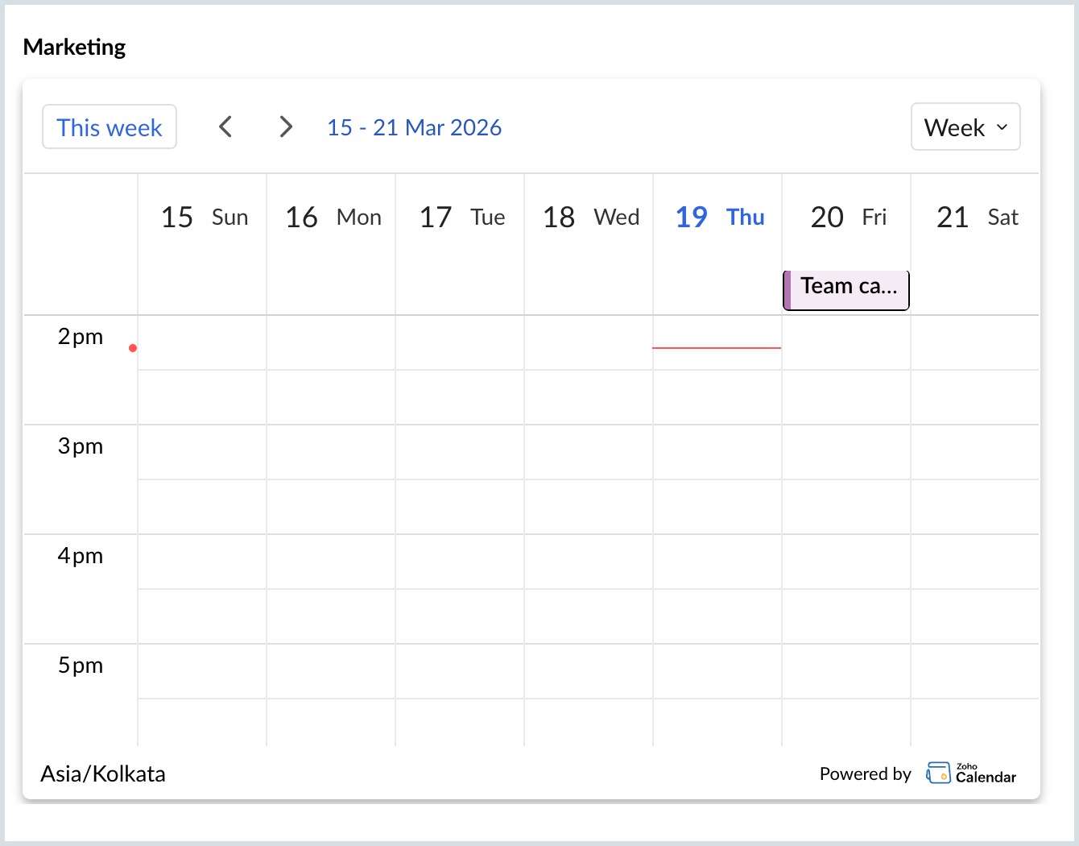
Task: Click the Sunday 2pm time slot
Action: pyautogui.click(x=202, y=342)
